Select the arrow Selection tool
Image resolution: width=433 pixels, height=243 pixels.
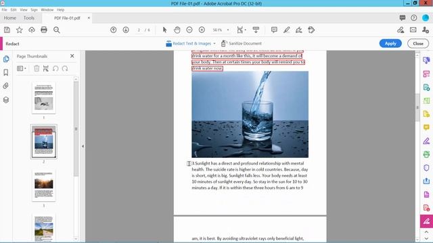point(164,30)
